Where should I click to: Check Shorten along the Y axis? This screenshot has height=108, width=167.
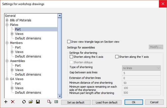117,57
